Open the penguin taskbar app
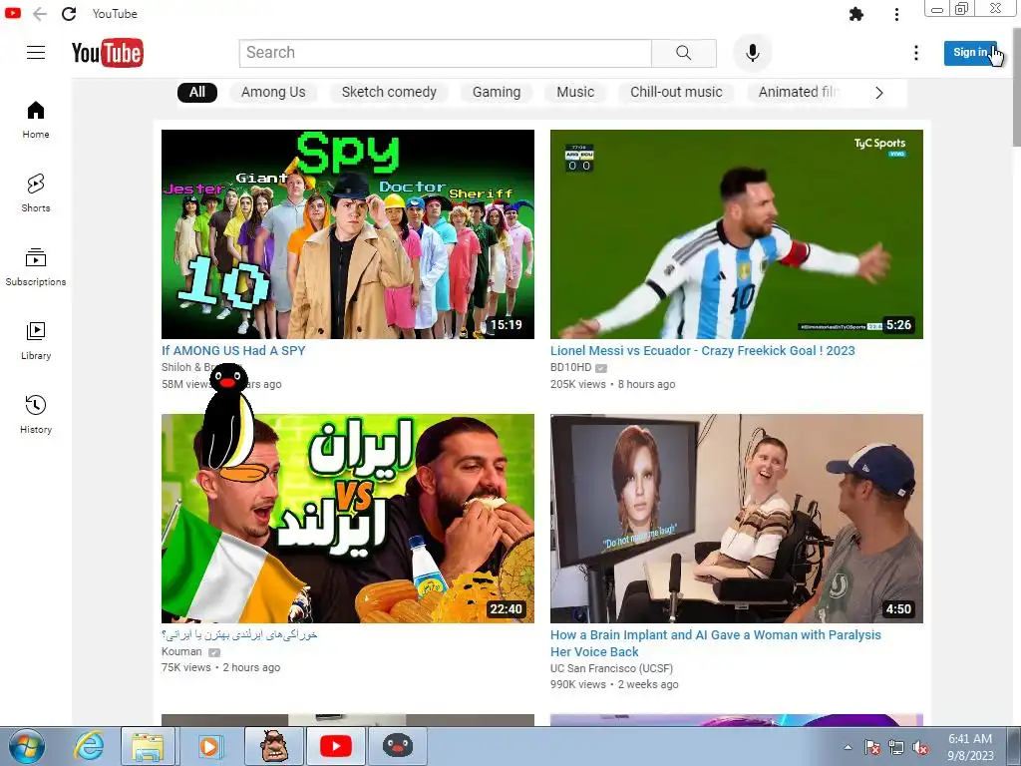The width and height of the screenshot is (1021, 766). point(397,746)
